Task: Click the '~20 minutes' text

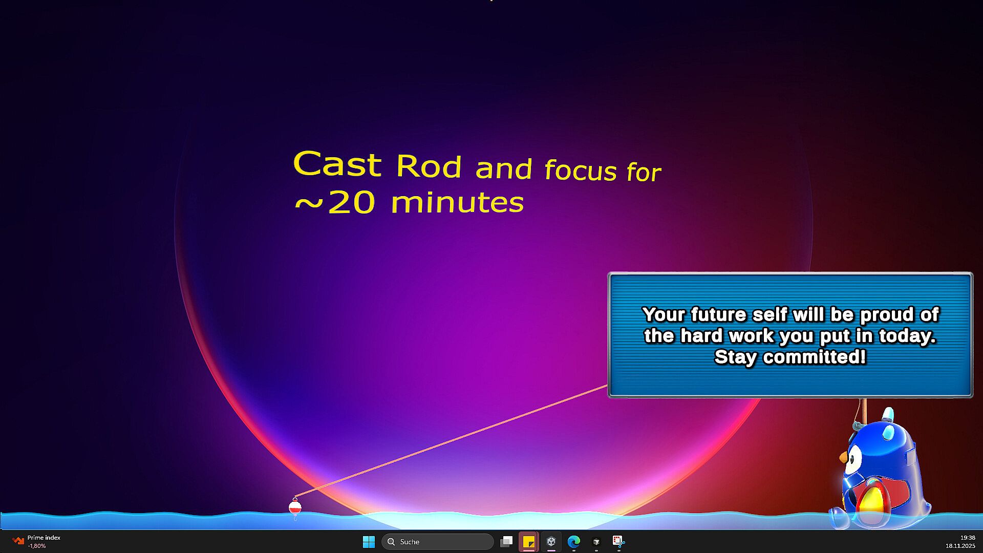Action: pyautogui.click(x=409, y=203)
